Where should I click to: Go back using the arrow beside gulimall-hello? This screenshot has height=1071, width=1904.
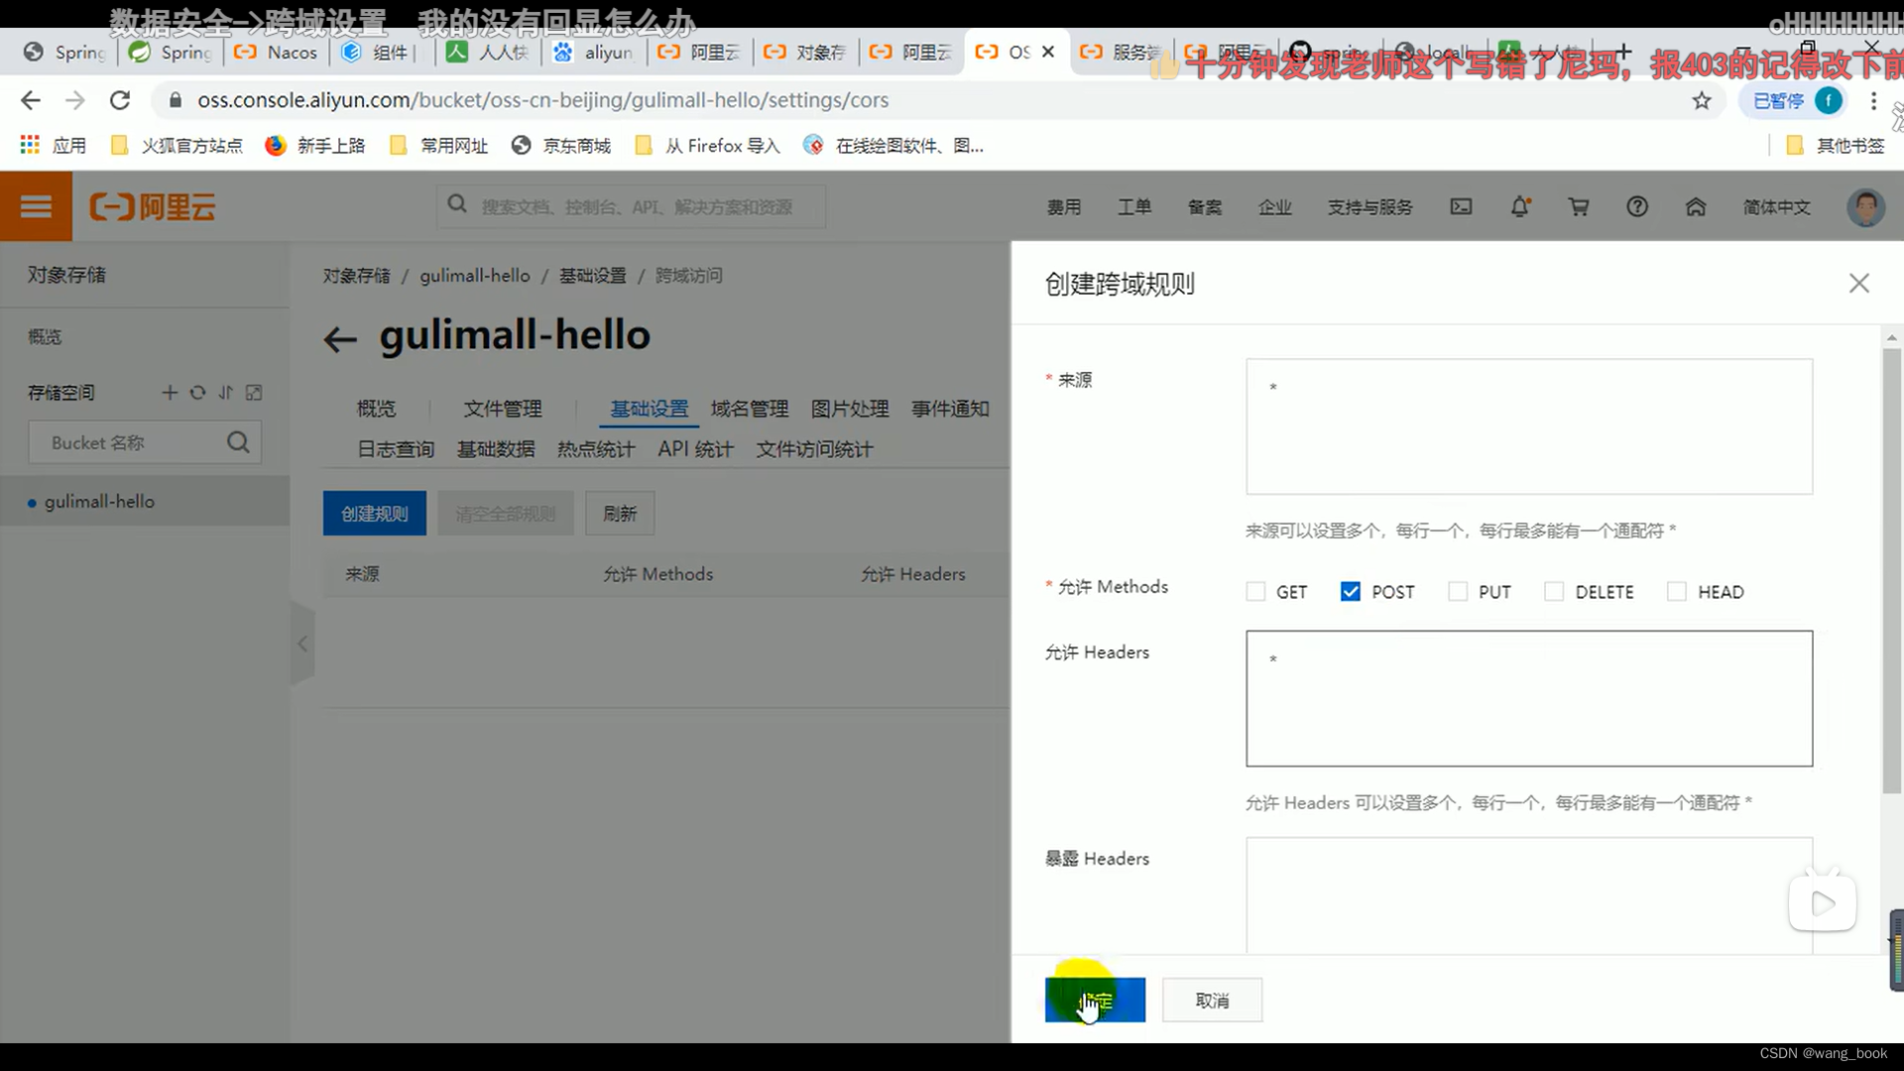[340, 339]
